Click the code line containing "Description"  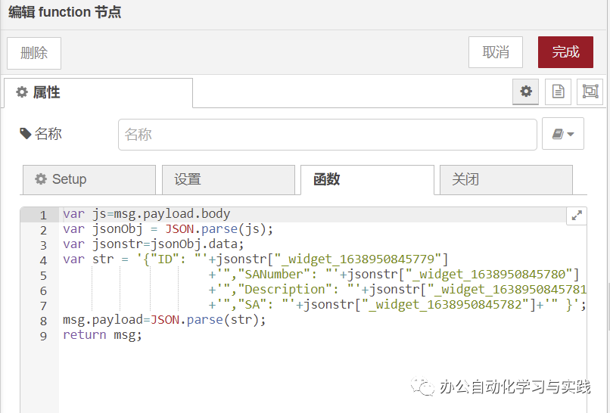pos(397,290)
